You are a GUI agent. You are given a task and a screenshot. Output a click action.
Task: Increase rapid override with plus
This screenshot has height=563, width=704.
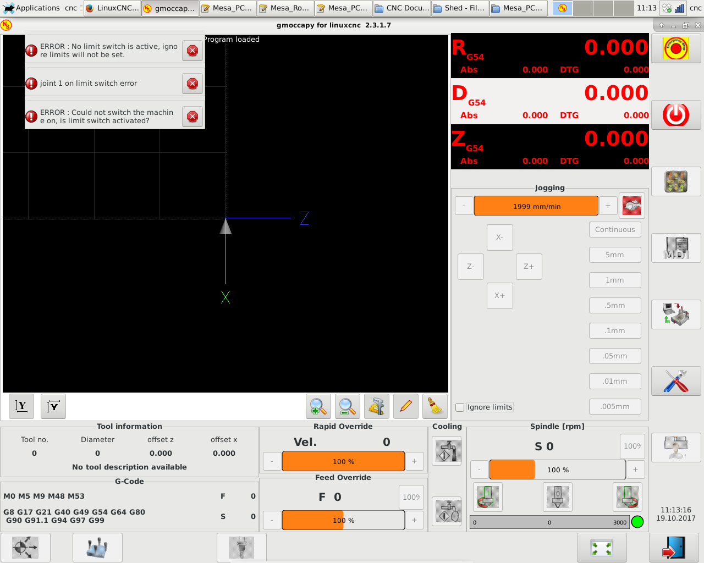415,461
